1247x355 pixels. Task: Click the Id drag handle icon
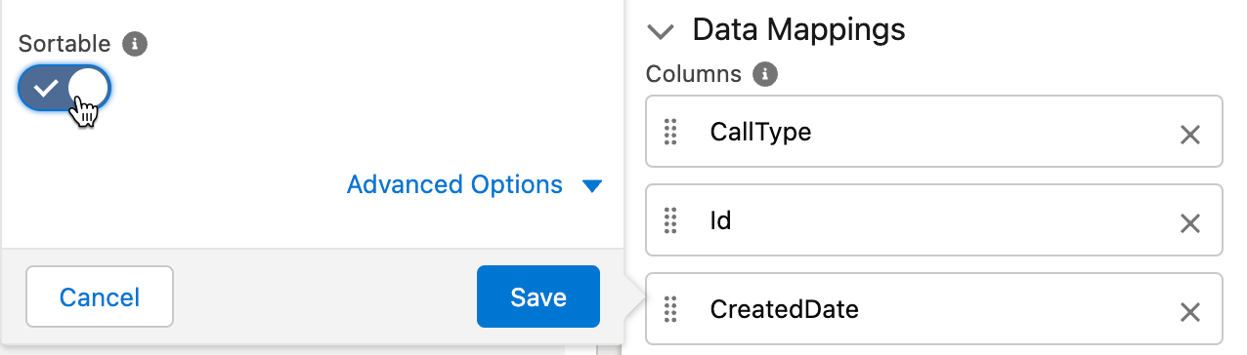click(670, 220)
